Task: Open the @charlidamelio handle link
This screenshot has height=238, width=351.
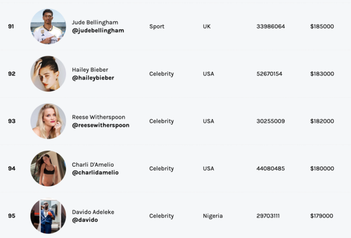Action: point(95,173)
